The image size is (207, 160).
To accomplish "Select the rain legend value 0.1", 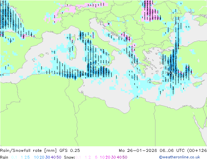I will (x=14, y=157).
